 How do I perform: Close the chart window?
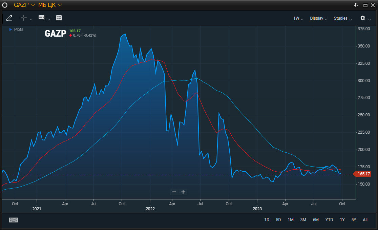point(373,5)
